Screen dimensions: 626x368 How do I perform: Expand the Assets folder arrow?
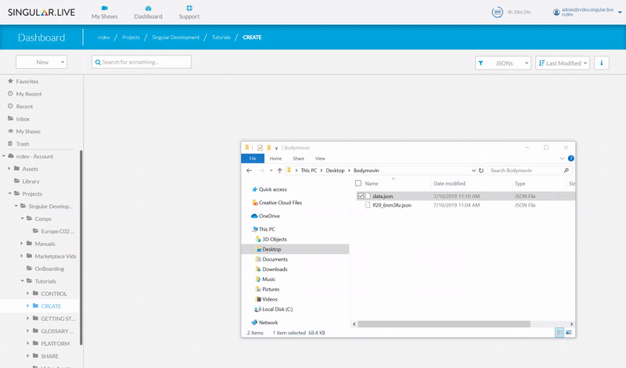[x=9, y=168]
